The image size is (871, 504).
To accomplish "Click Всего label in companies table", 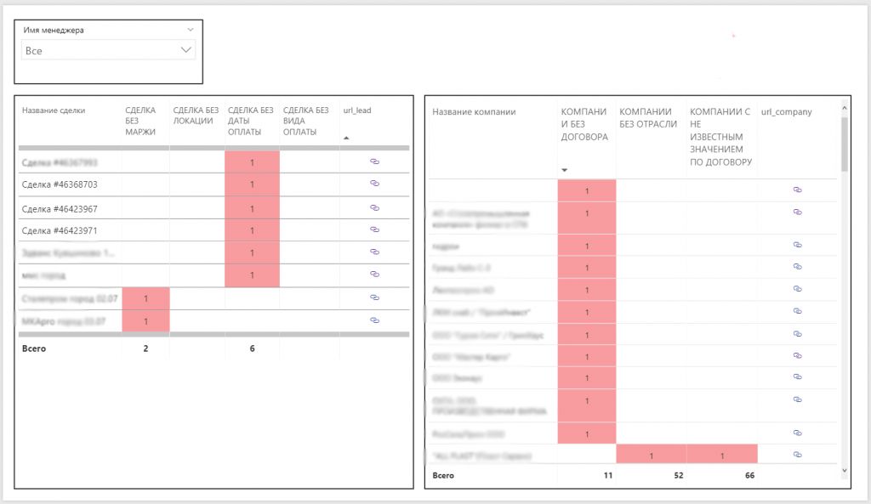I will point(443,475).
